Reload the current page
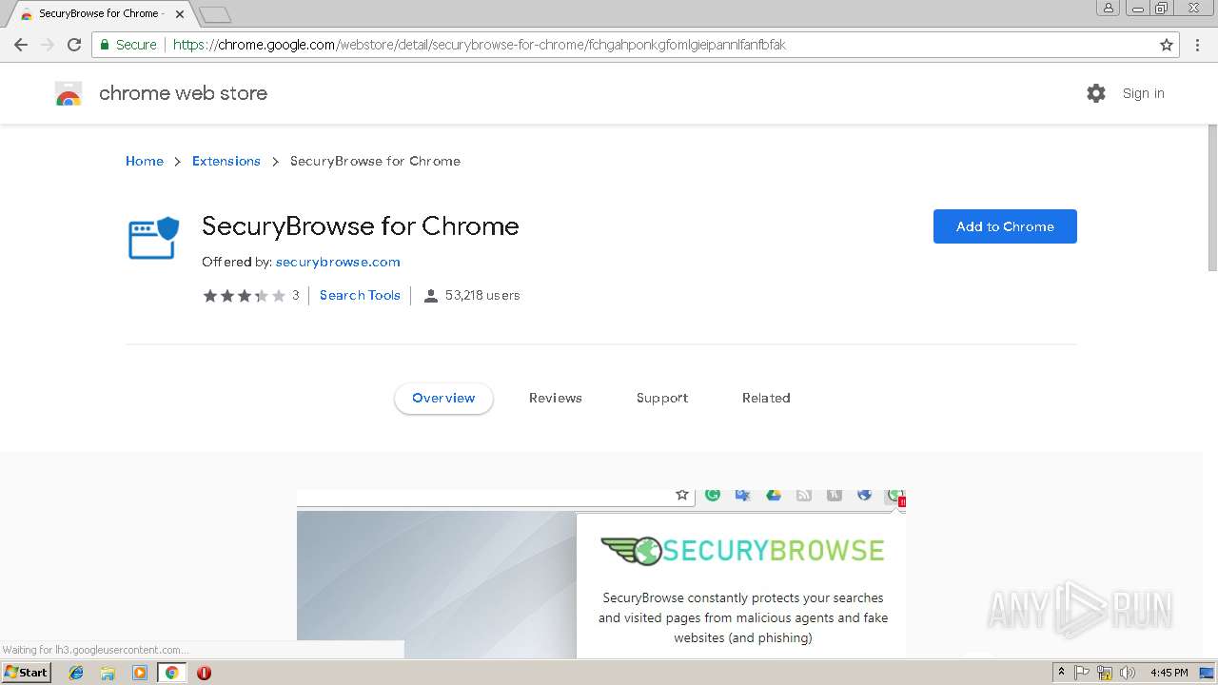The height and width of the screenshot is (685, 1218). click(74, 45)
